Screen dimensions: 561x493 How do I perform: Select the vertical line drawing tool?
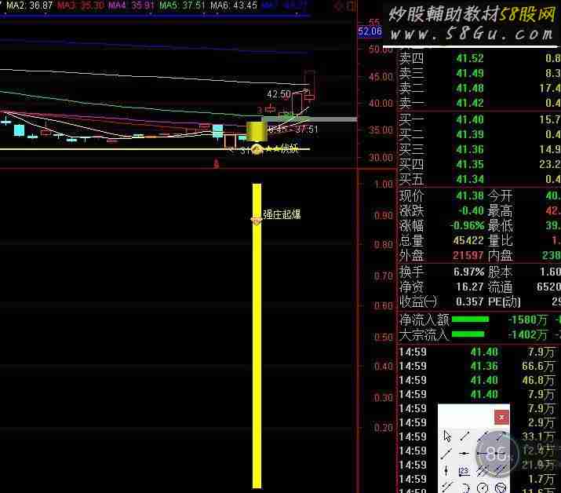(446, 470)
